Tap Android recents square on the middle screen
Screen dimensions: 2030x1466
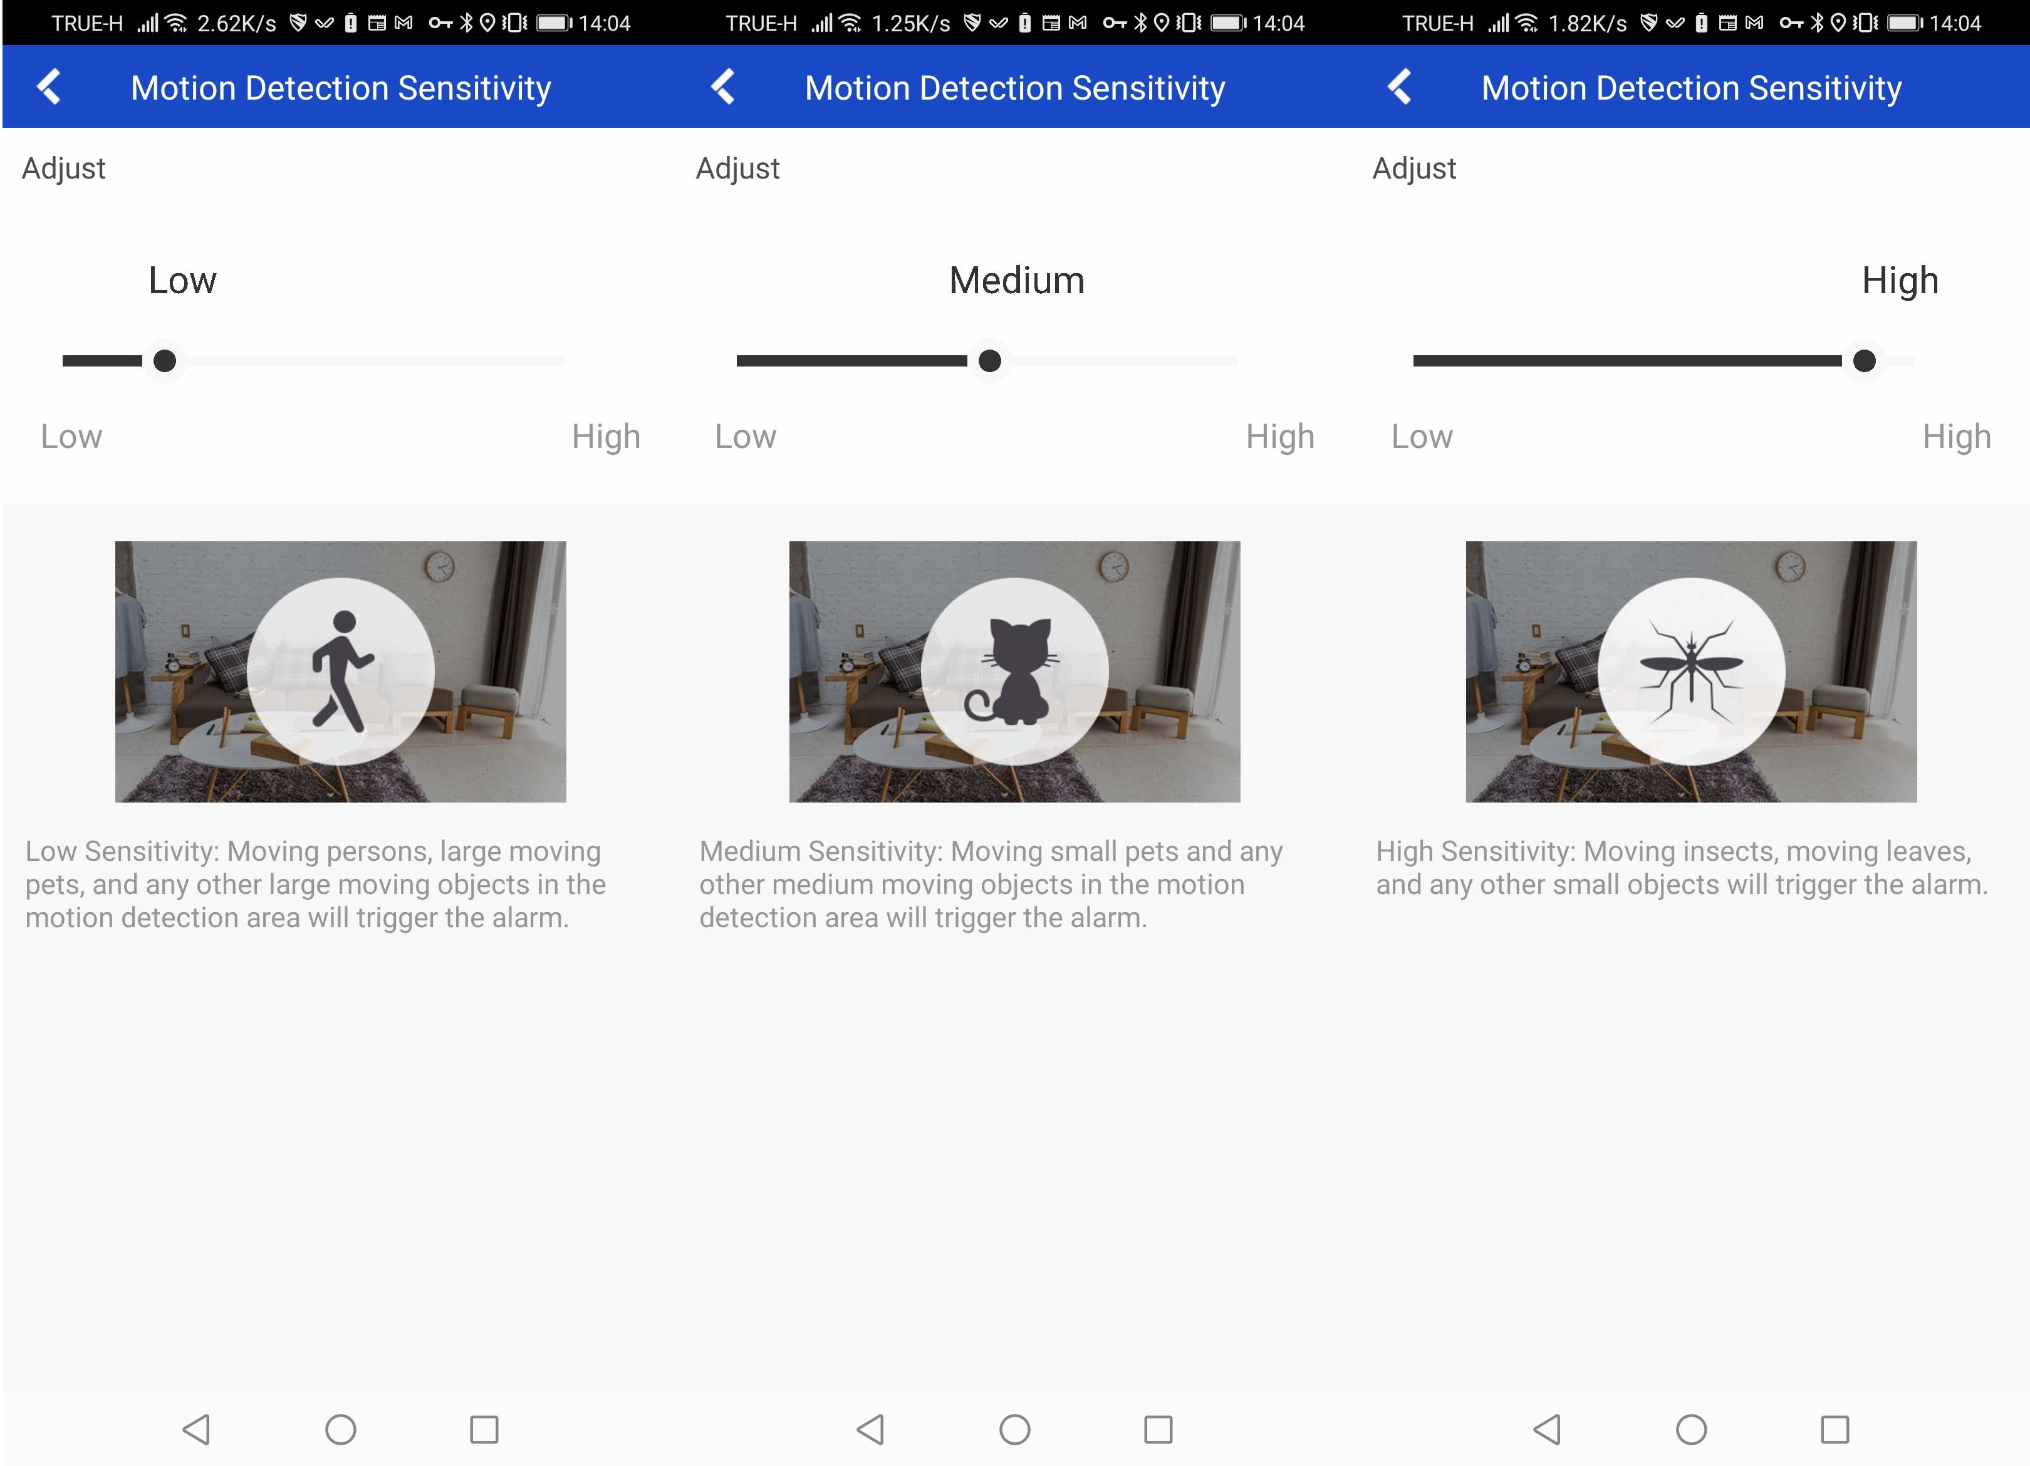(1158, 1429)
